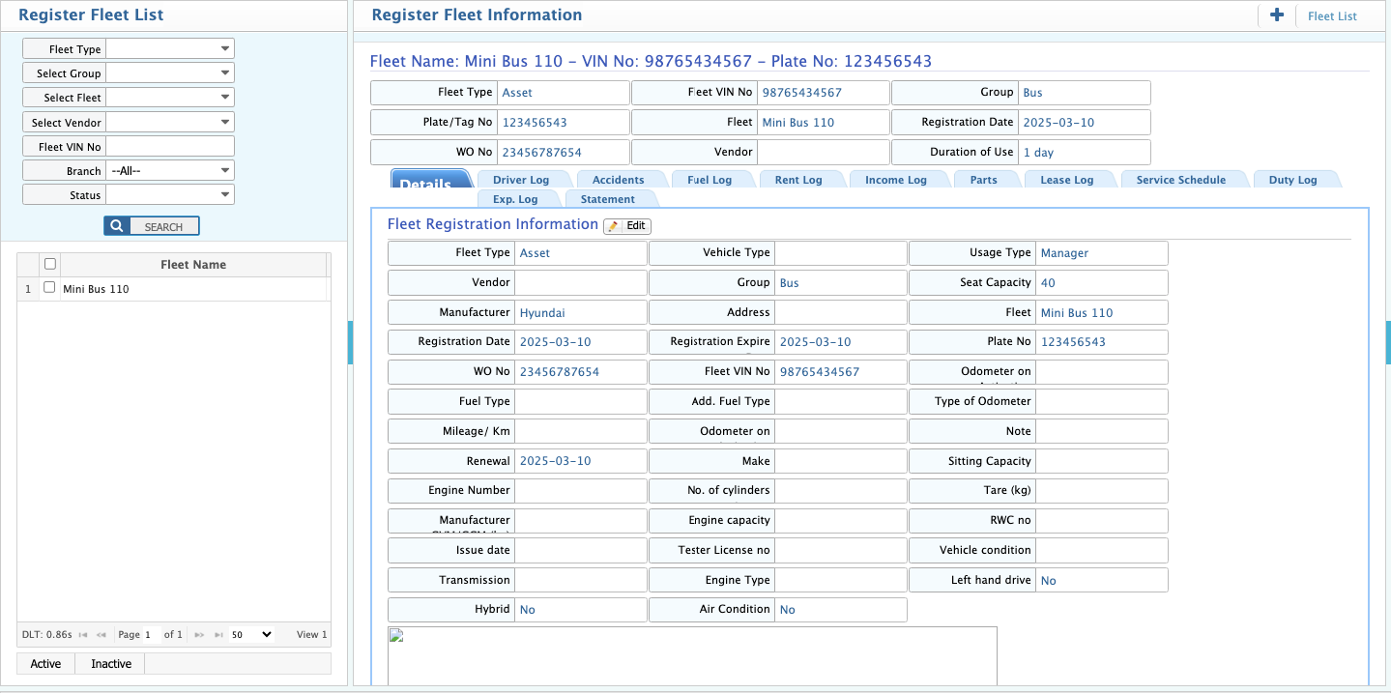Click the previous-page arrow icon in pagination

coord(101,634)
